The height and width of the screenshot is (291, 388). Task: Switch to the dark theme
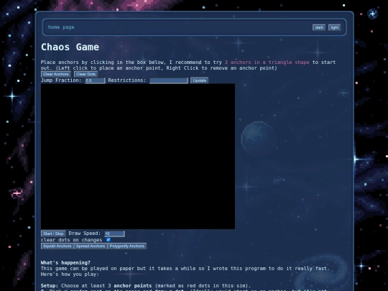(319, 27)
